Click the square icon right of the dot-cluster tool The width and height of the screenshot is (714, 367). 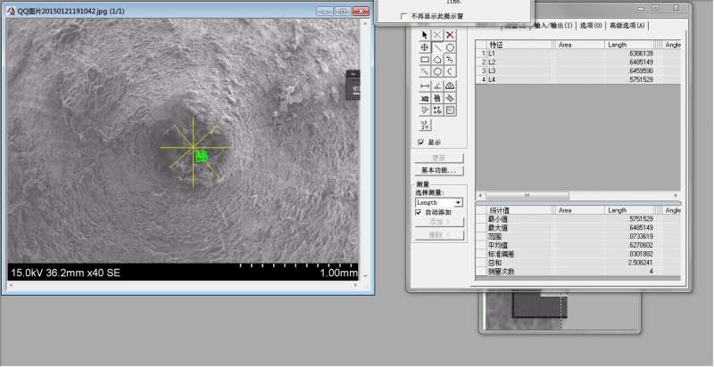pos(450,110)
